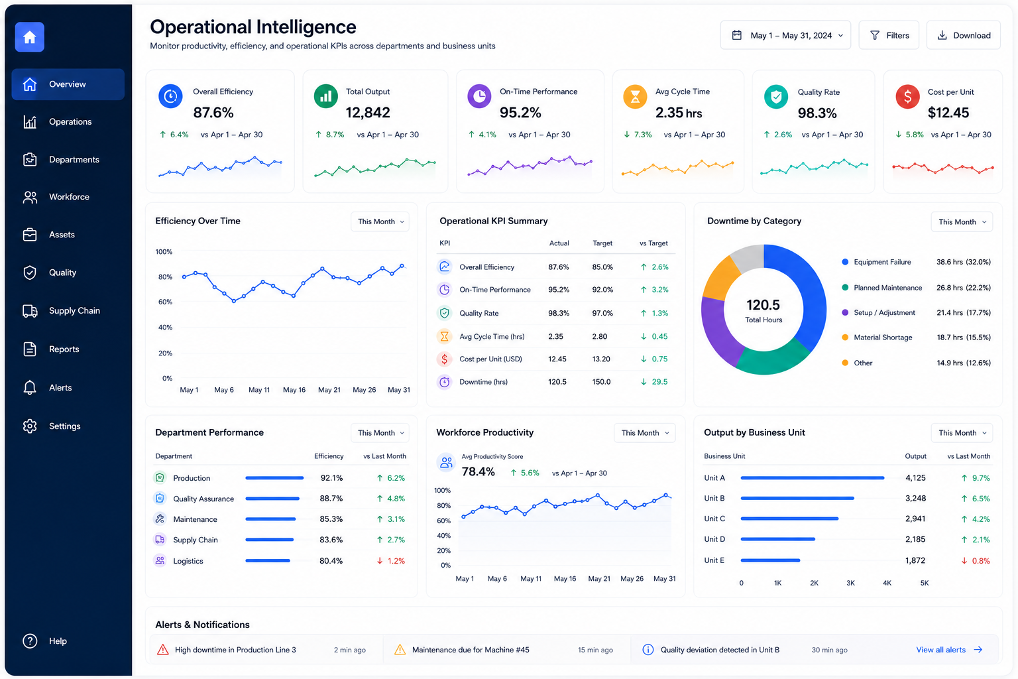Click Planned Maintenance green legend dot

click(x=845, y=287)
